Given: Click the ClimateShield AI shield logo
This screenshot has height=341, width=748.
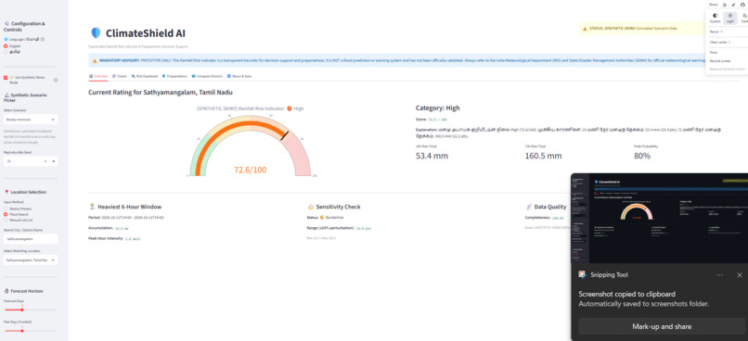Looking at the screenshot, I should click(x=96, y=32).
